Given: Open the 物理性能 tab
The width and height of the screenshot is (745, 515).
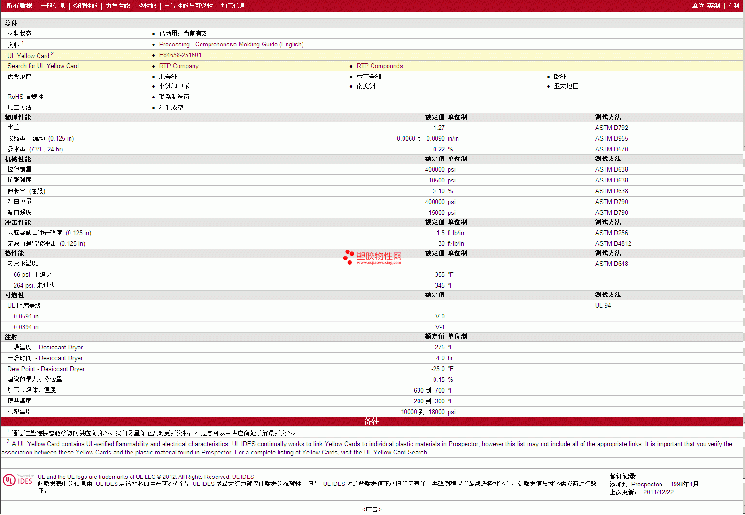Looking at the screenshot, I should coord(85,6).
